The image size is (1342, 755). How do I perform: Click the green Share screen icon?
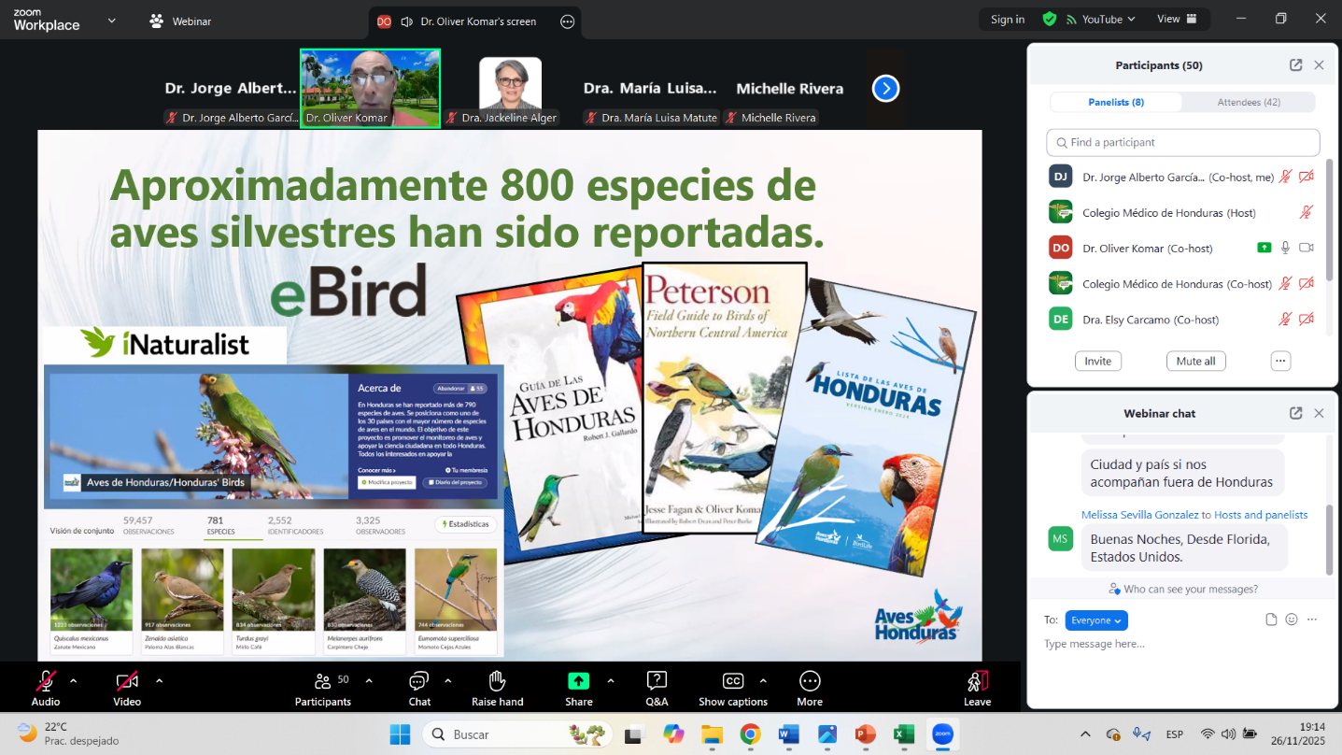tap(578, 681)
